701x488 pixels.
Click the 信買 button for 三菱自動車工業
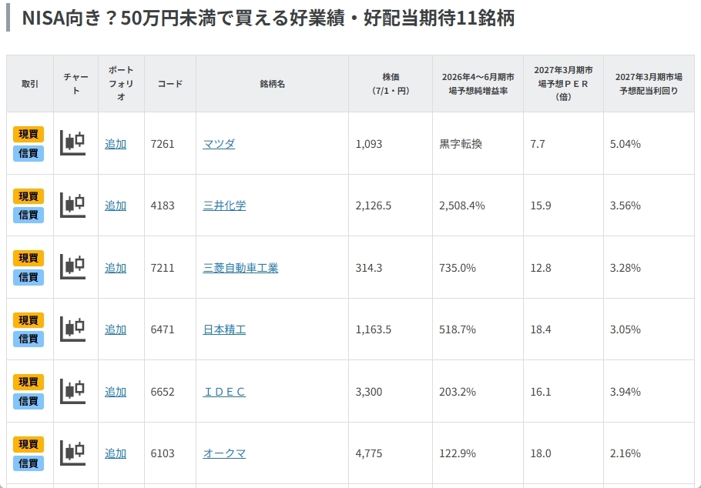(x=29, y=277)
